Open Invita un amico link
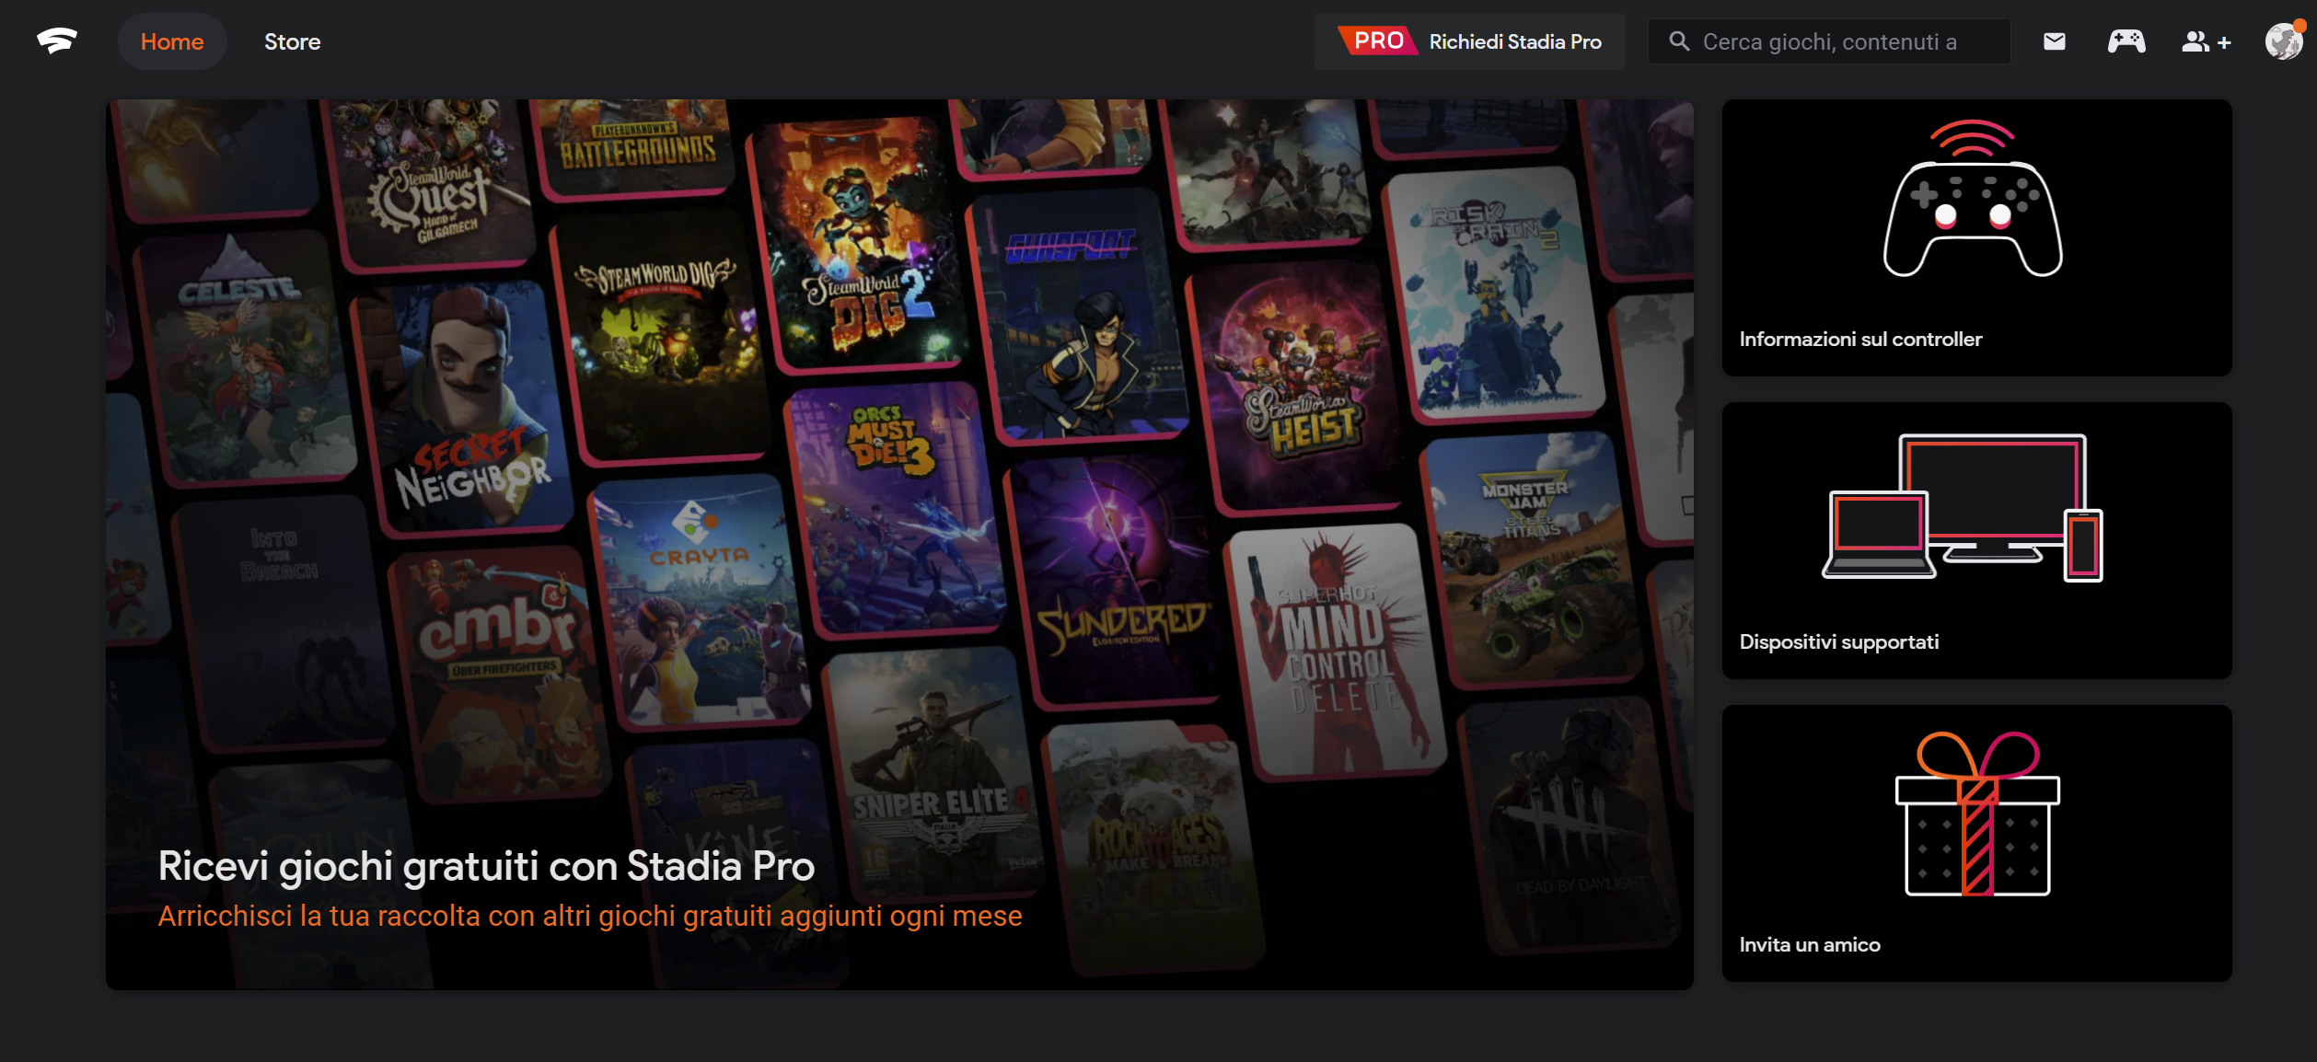This screenshot has width=2317, height=1062. (x=1809, y=944)
